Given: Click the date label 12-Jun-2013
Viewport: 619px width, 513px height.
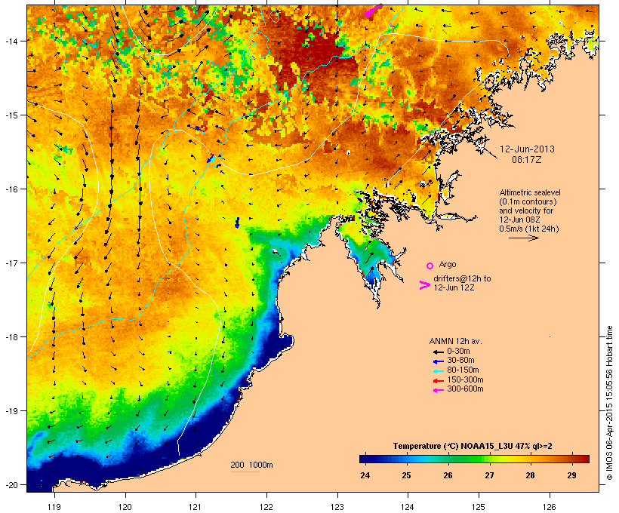Looking at the screenshot, I should (527, 149).
